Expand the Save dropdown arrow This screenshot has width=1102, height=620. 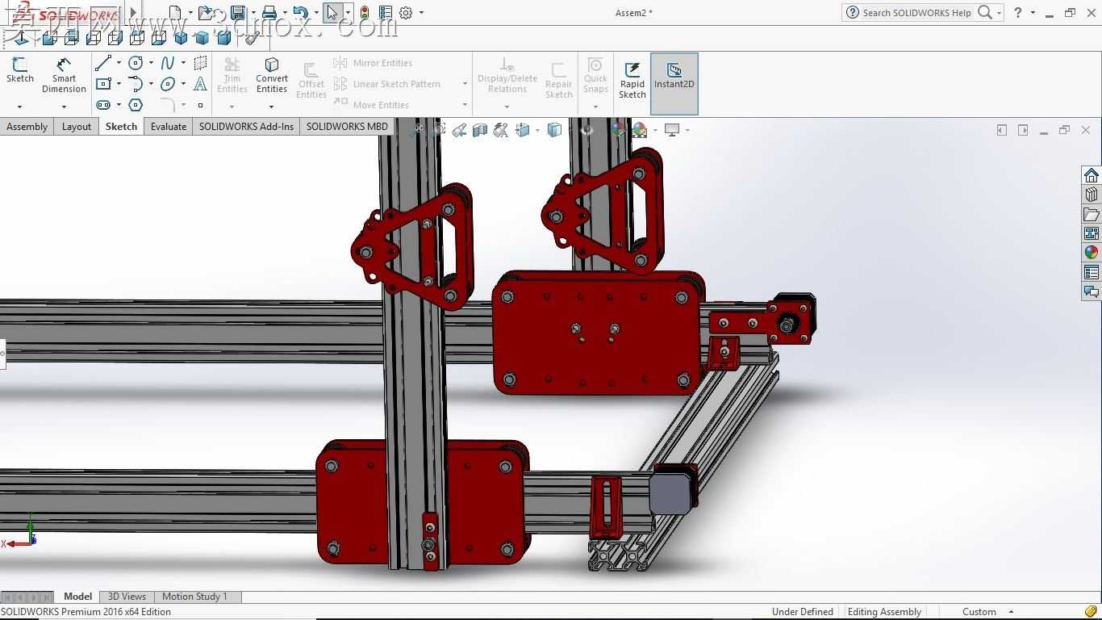[x=253, y=13]
